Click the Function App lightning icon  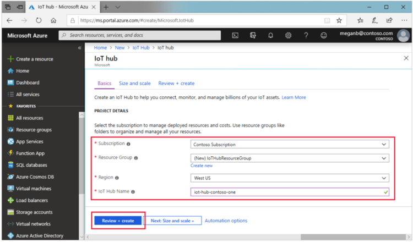10,153
